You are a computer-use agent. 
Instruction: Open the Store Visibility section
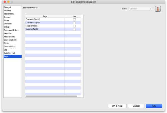tap(10, 40)
